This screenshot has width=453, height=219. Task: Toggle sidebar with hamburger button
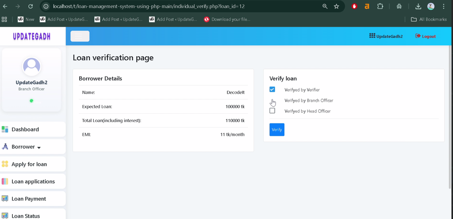[x=80, y=36]
